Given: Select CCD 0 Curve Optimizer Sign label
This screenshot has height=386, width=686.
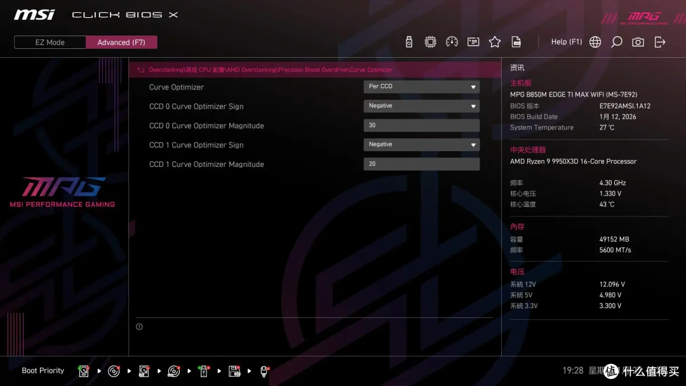Looking at the screenshot, I should (x=196, y=106).
